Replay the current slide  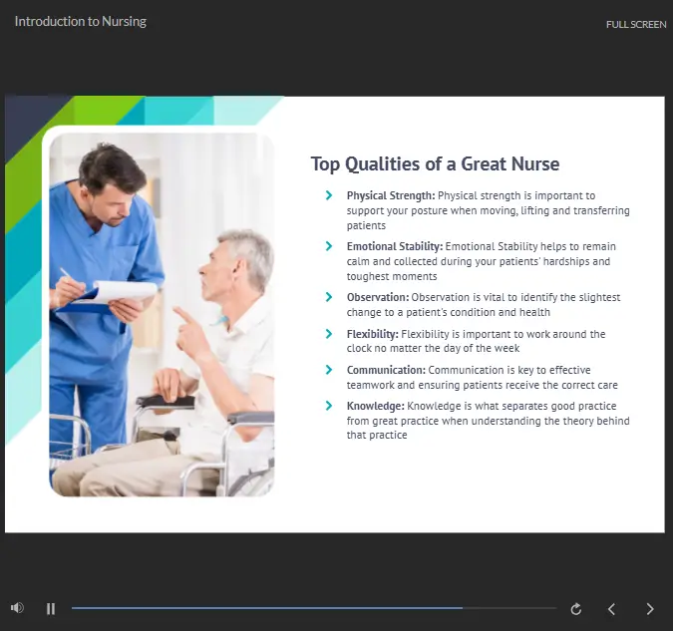pyautogui.click(x=576, y=609)
